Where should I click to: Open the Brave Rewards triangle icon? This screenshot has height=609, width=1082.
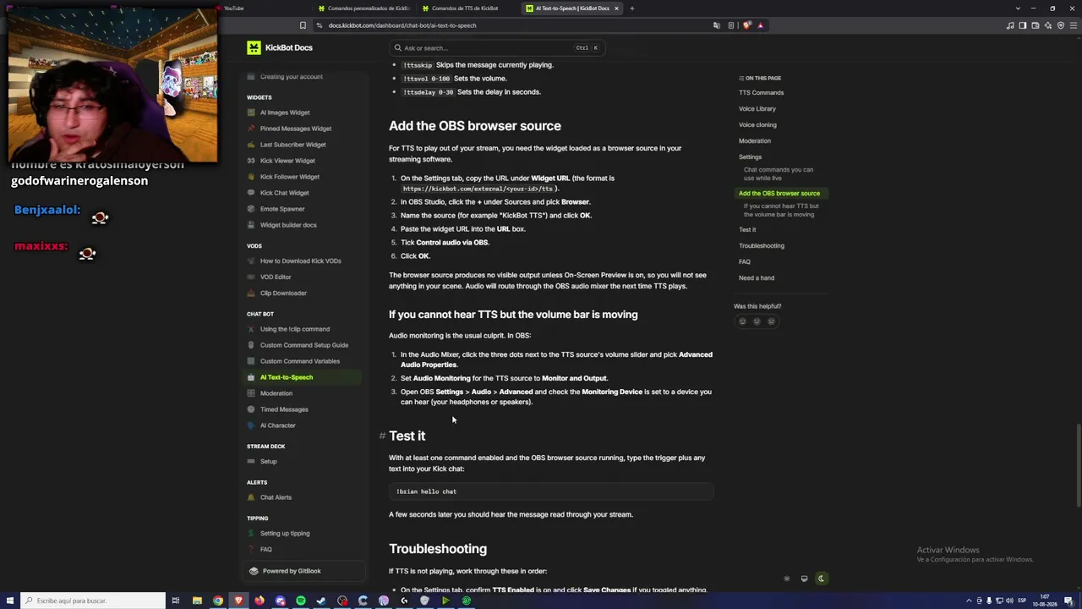pos(760,25)
